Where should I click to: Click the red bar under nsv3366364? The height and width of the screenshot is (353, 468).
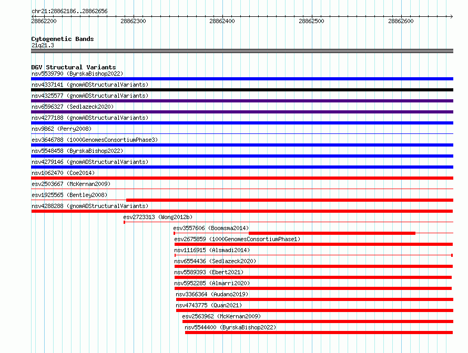point(314,299)
